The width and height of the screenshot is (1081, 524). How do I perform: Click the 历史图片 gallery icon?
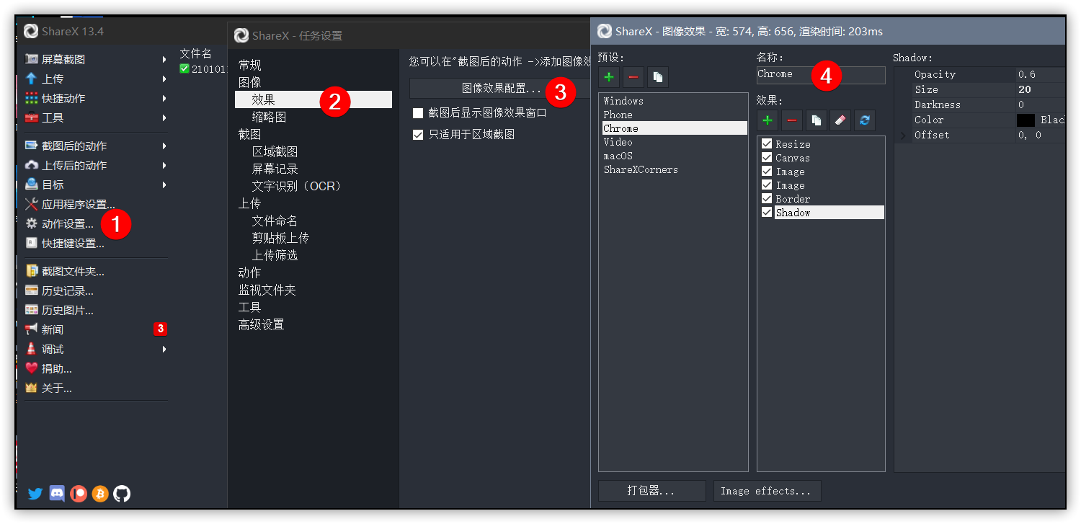coord(32,310)
